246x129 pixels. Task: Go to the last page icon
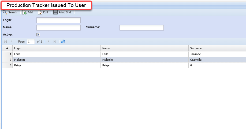point(55,41)
